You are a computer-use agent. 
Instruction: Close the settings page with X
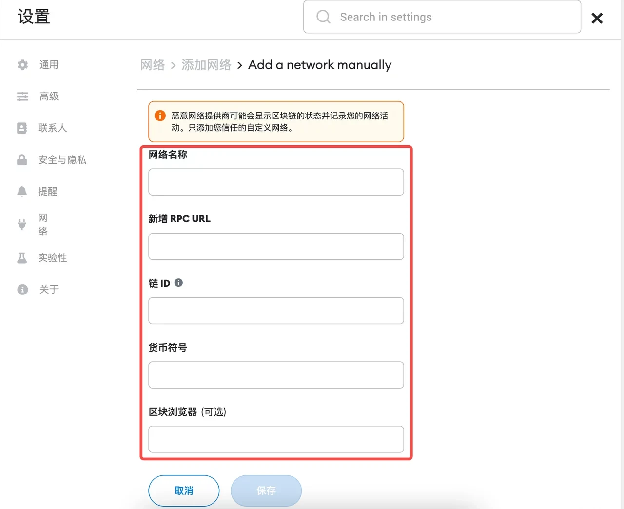pyautogui.click(x=597, y=19)
